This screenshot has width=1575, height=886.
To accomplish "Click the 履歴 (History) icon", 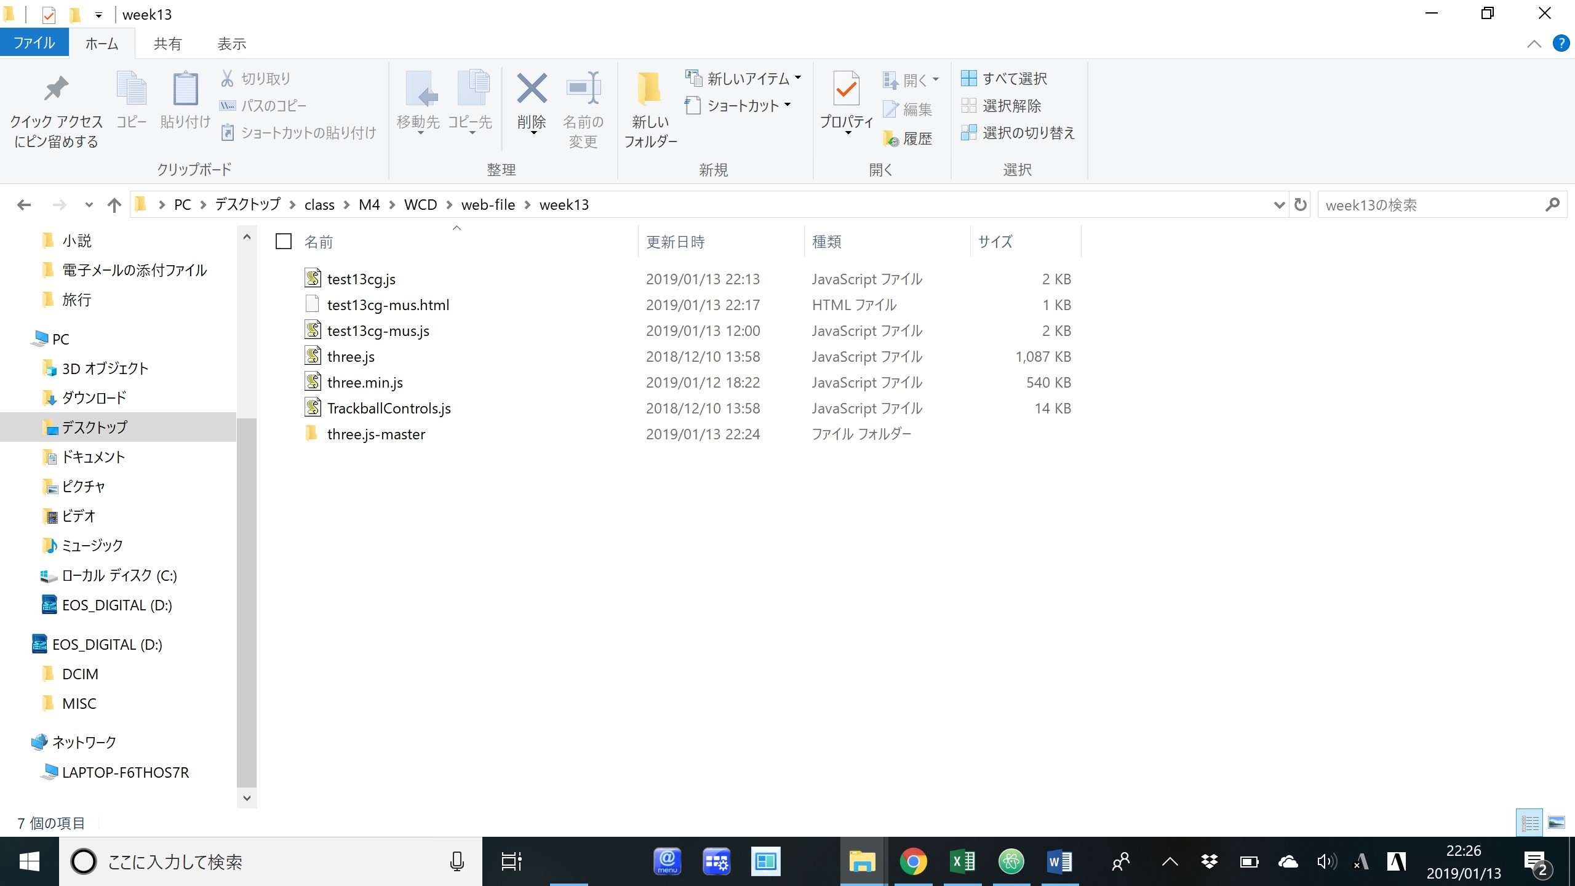I will tap(911, 138).
